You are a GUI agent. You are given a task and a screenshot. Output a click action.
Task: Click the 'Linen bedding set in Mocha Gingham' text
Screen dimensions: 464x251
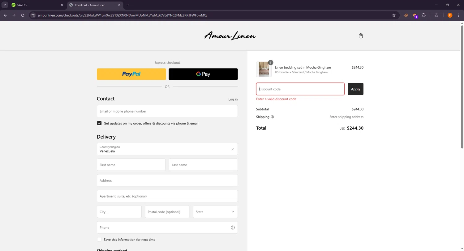pos(303,67)
